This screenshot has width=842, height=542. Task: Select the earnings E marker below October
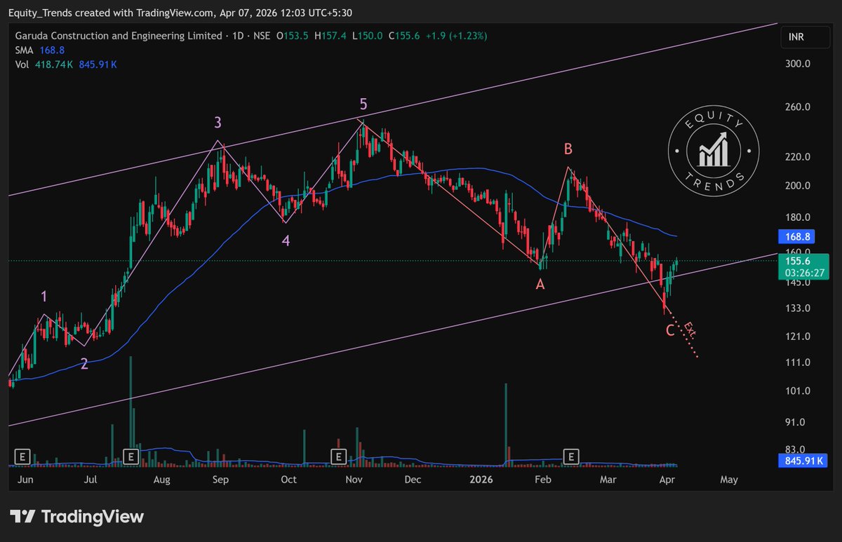point(339,456)
